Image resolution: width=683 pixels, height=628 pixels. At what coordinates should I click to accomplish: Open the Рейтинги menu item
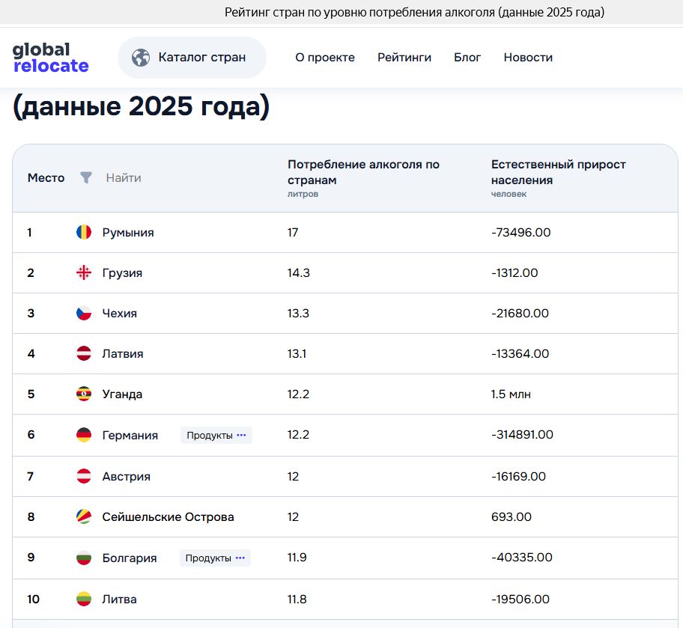[404, 58]
